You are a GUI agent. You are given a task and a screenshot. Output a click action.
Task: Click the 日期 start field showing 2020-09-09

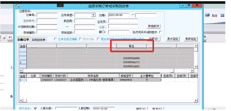[x=119, y=15]
